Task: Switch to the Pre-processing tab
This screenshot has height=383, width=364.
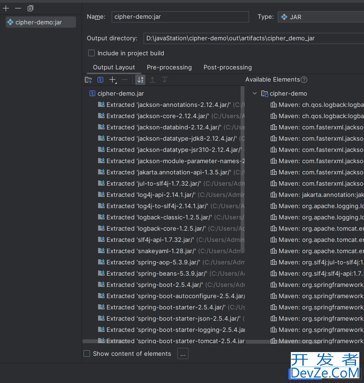Action: click(169, 67)
